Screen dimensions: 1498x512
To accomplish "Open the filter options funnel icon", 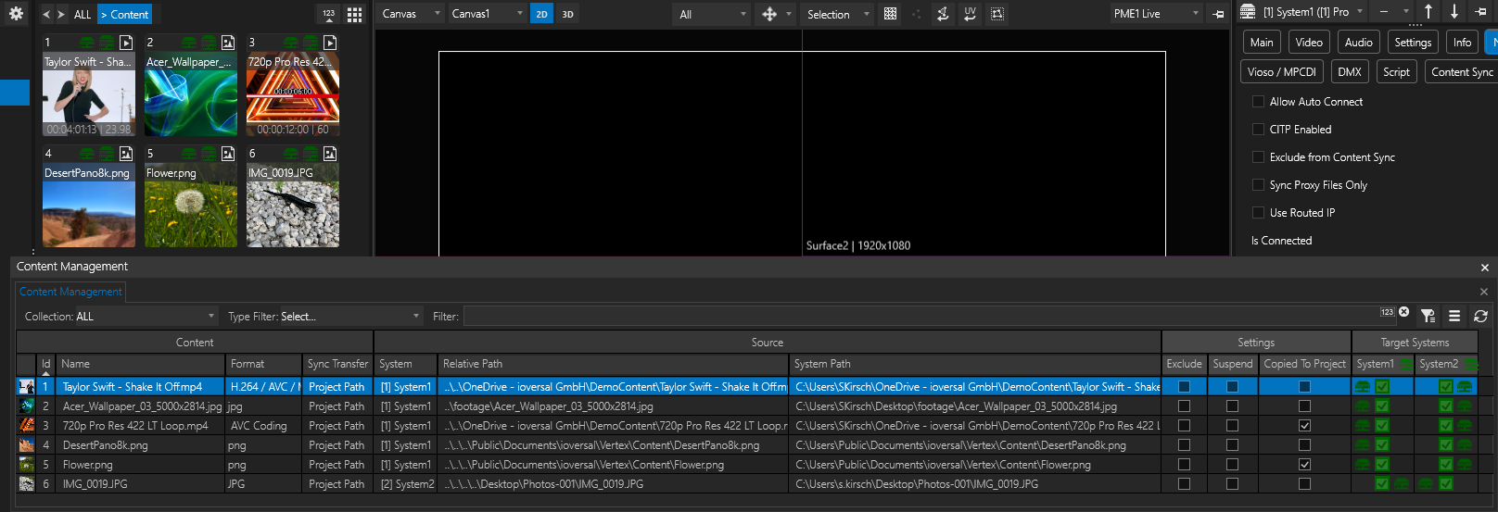I will [1428, 317].
